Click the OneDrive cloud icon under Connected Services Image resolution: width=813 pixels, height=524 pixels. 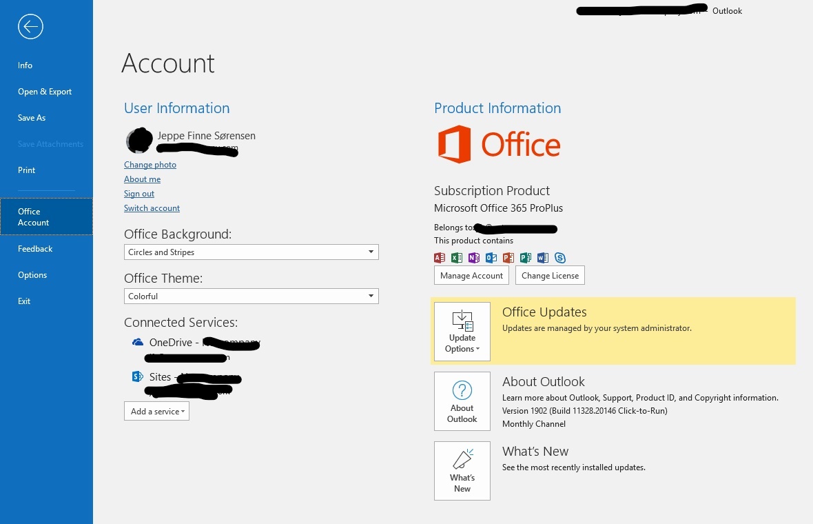tap(138, 342)
